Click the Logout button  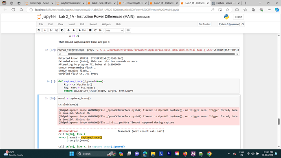pos(238,17)
